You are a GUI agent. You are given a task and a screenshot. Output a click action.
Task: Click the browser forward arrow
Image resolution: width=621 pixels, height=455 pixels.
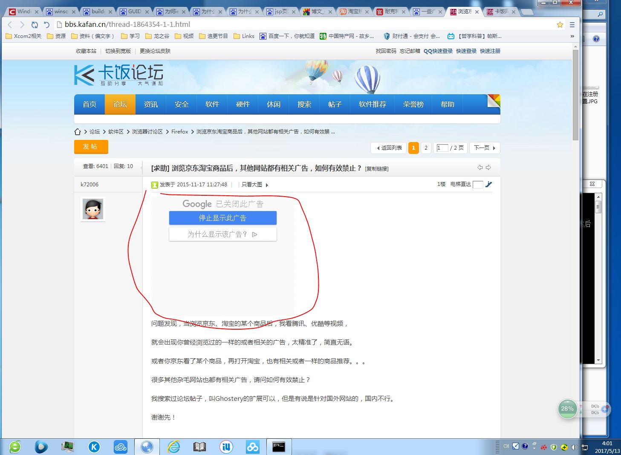point(22,25)
